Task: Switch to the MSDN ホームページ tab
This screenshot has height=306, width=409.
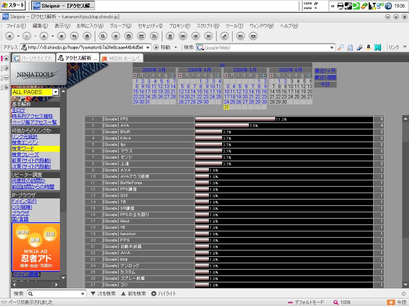Action: click(122, 58)
